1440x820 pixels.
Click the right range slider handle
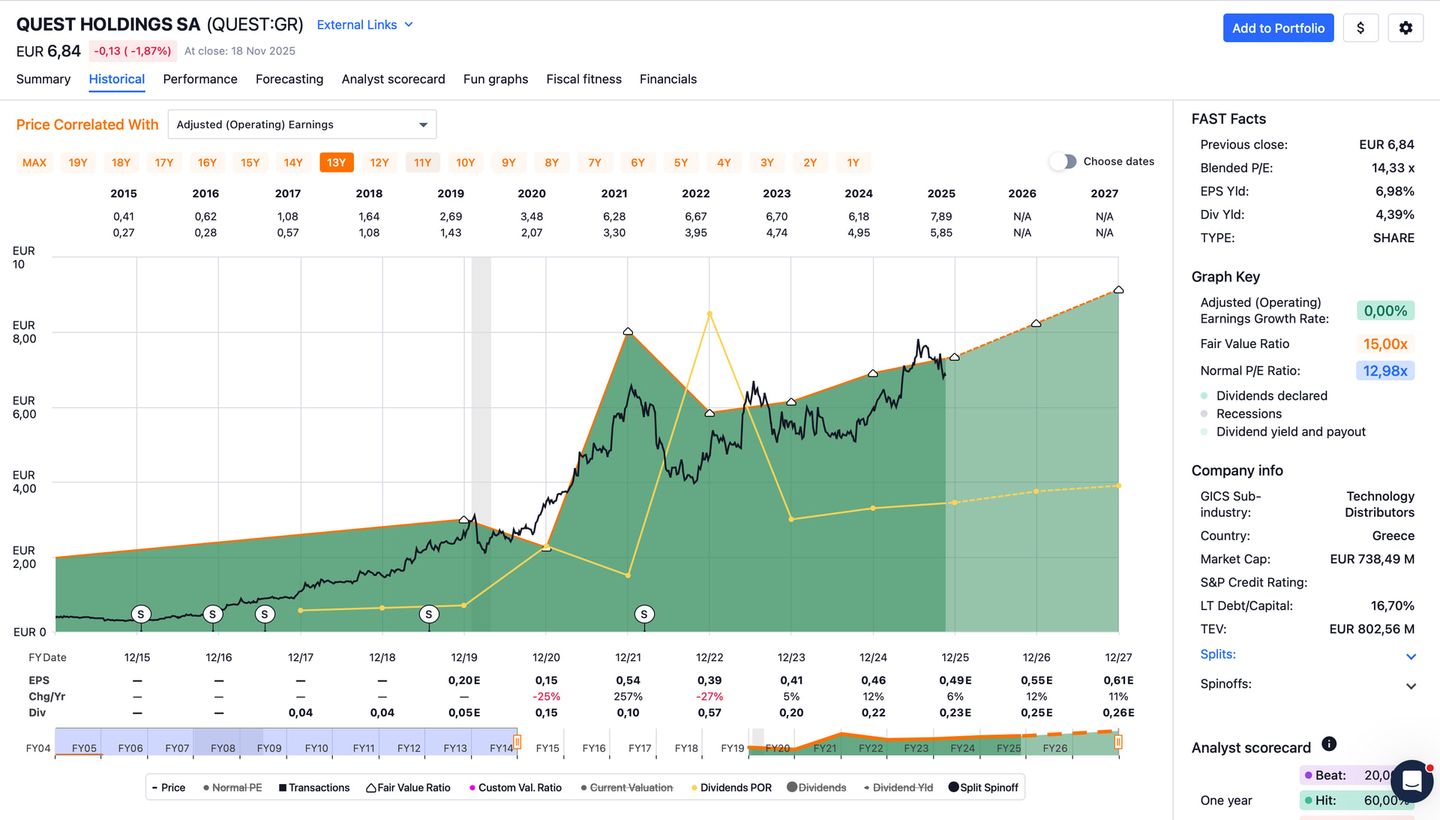click(x=1117, y=742)
